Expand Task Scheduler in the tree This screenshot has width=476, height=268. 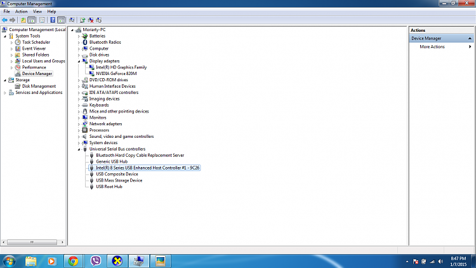11,43
